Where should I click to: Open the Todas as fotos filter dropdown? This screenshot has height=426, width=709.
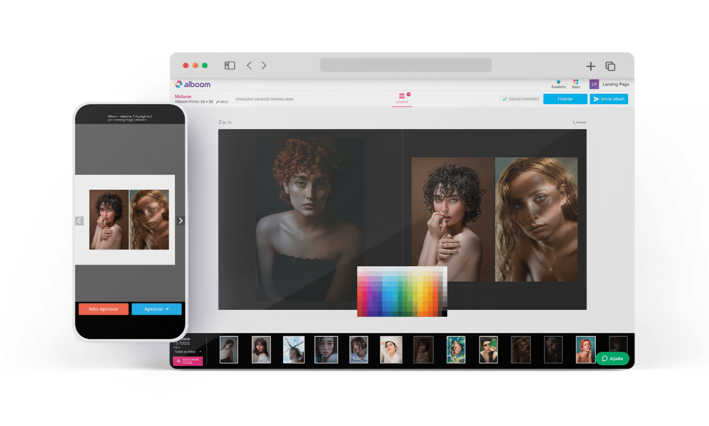(187, 352)
